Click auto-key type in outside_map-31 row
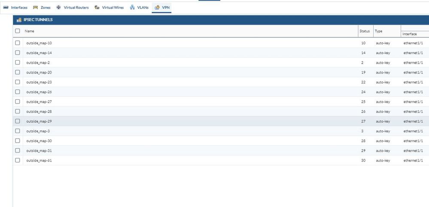The width and height of the screenshot is (429, 207). [x=383, y=151]
